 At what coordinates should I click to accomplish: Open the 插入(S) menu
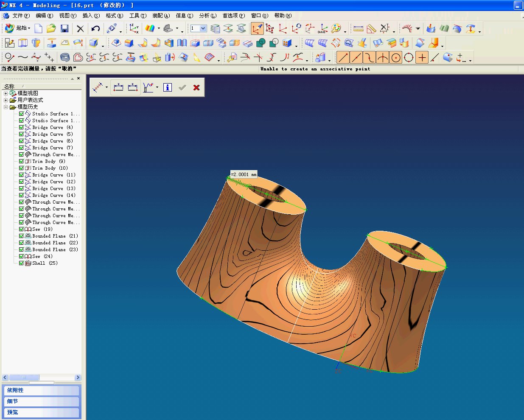click(x=91, y=16)
